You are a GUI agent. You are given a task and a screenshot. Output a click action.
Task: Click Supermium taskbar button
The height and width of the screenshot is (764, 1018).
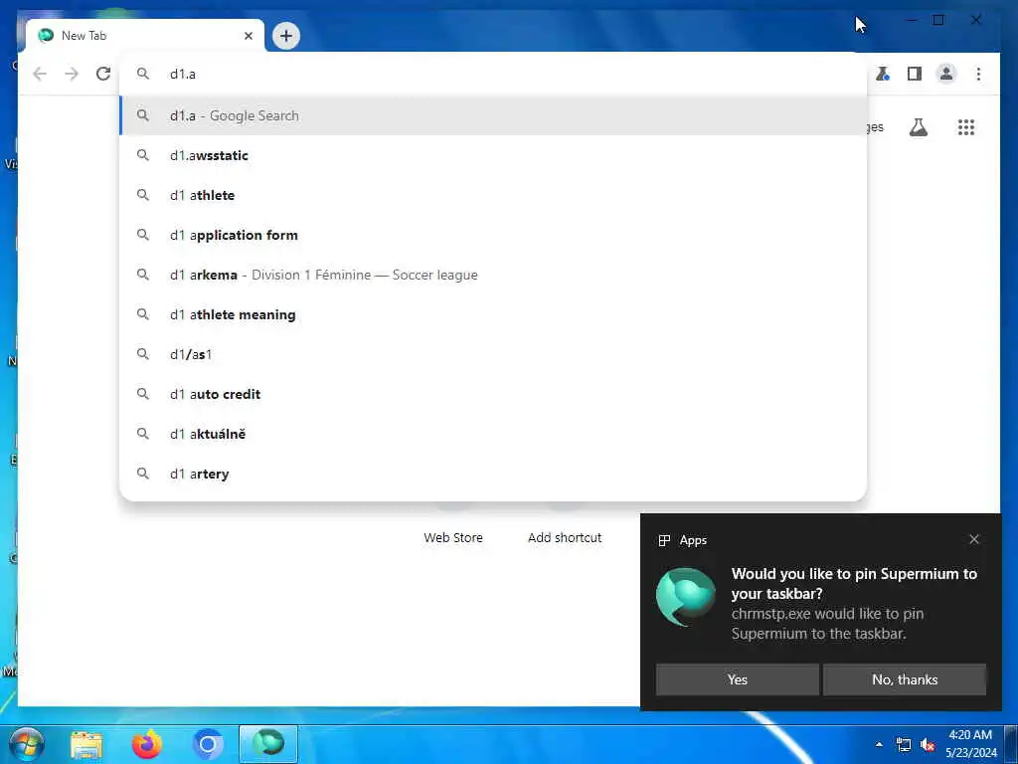(x=268, y=744)
